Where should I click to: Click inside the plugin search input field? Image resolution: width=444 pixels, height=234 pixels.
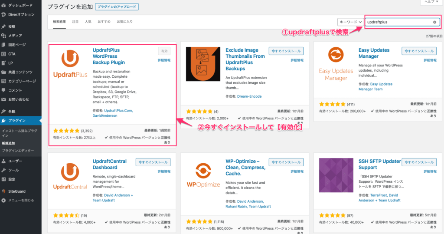tap(398, 22)
